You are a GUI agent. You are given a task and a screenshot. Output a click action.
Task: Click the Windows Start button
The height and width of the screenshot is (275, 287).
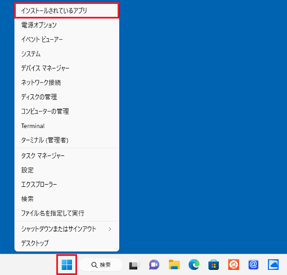tap(67, 265)
